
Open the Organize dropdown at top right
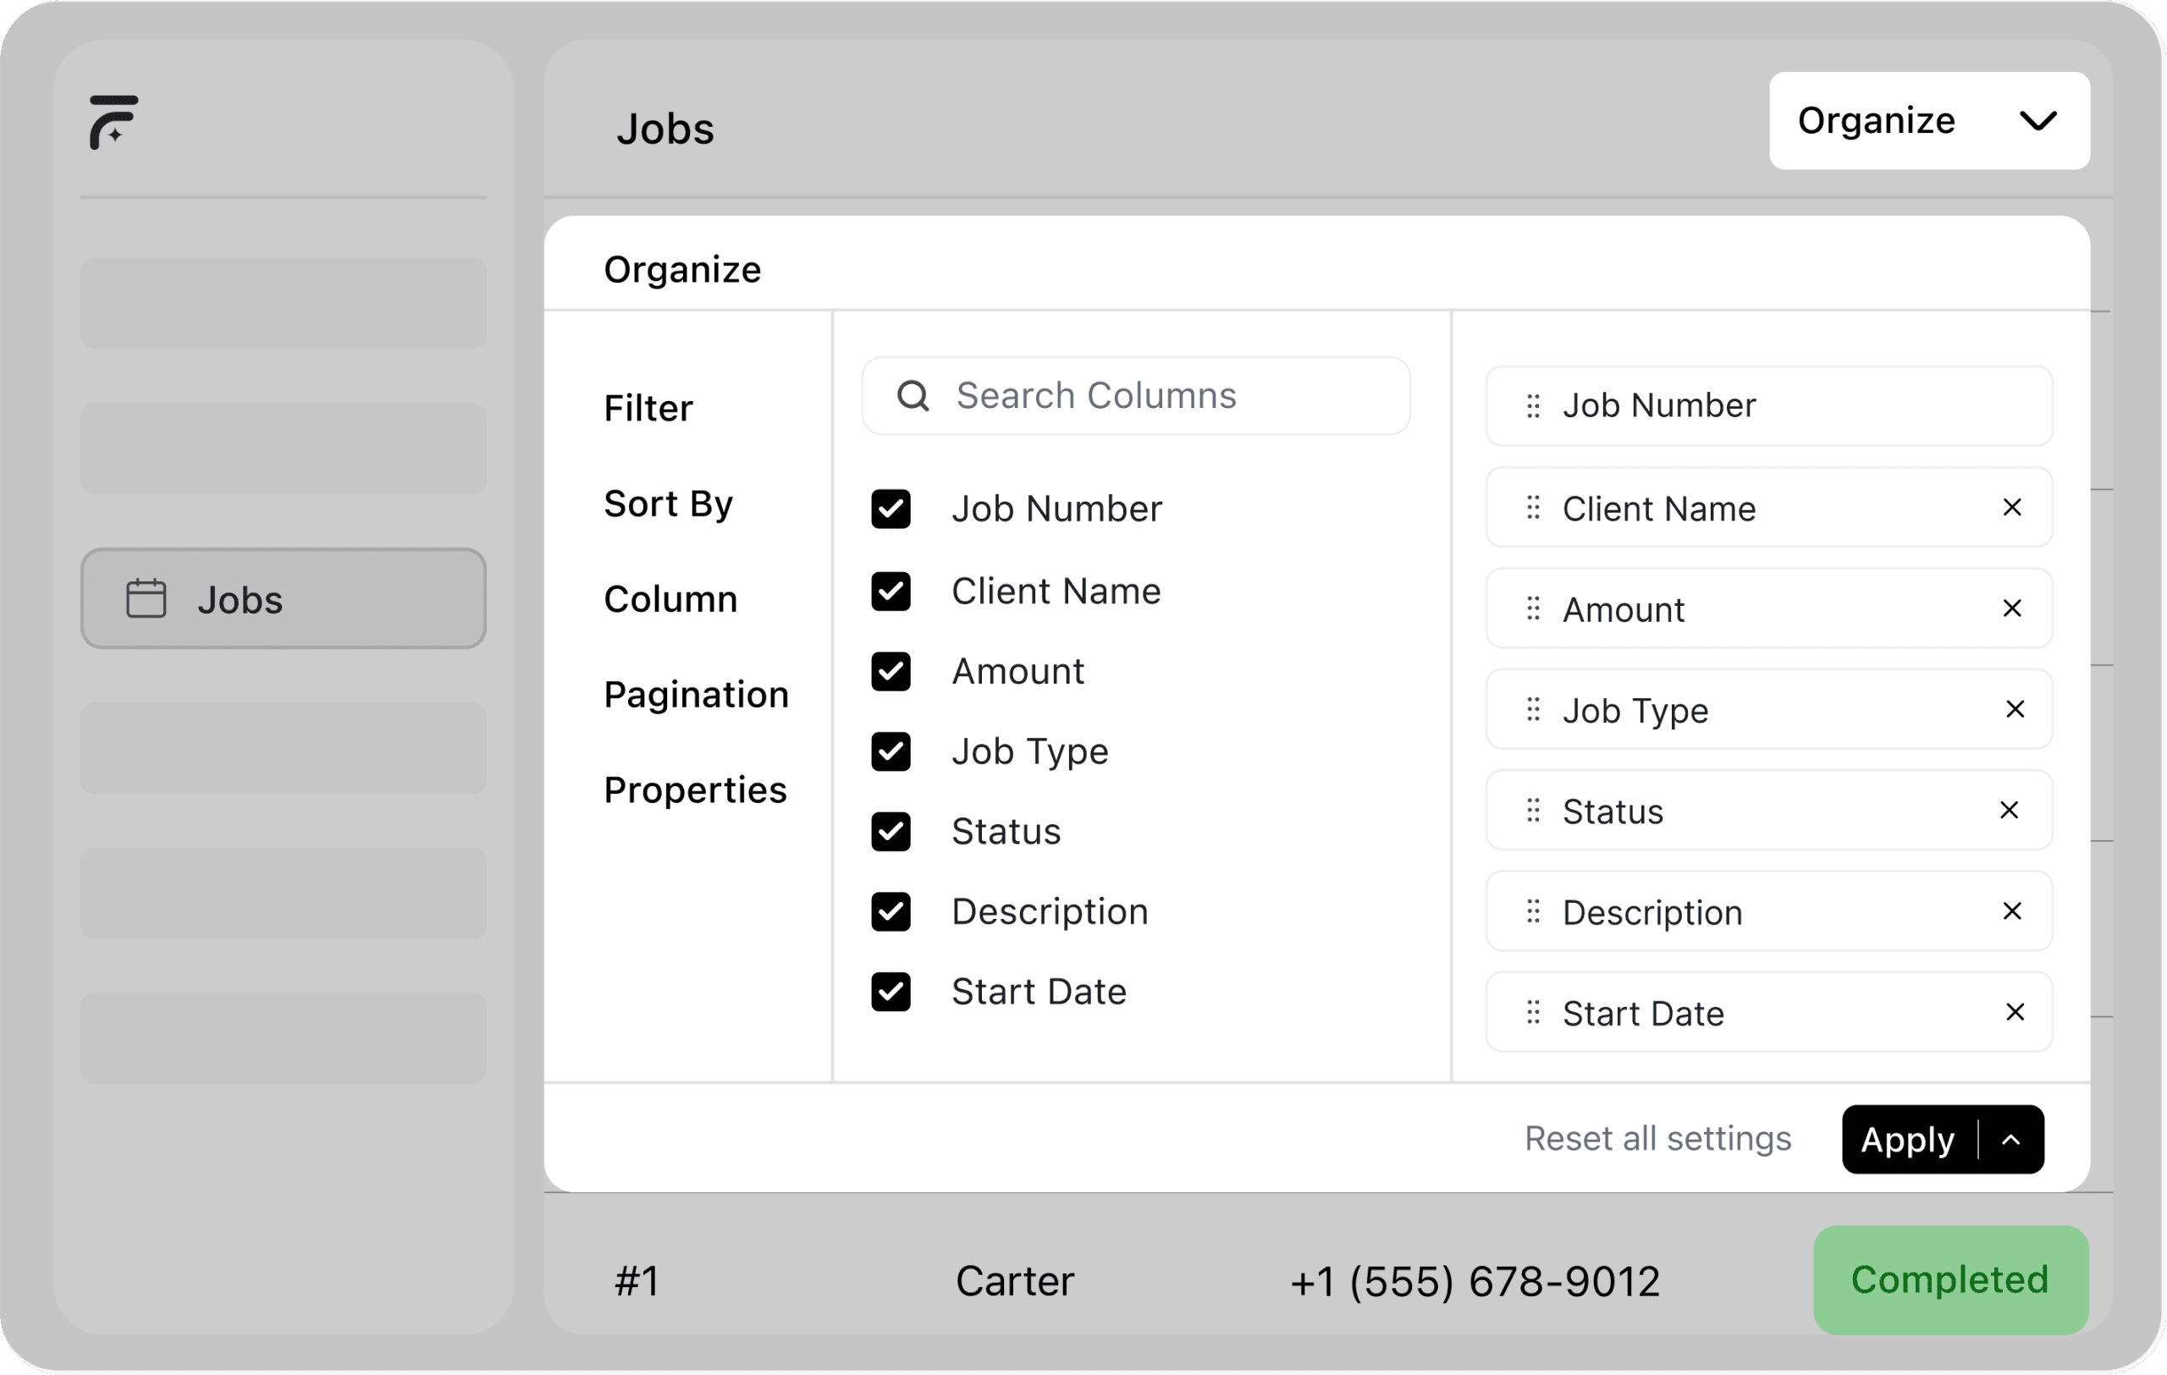[1928, 121]
